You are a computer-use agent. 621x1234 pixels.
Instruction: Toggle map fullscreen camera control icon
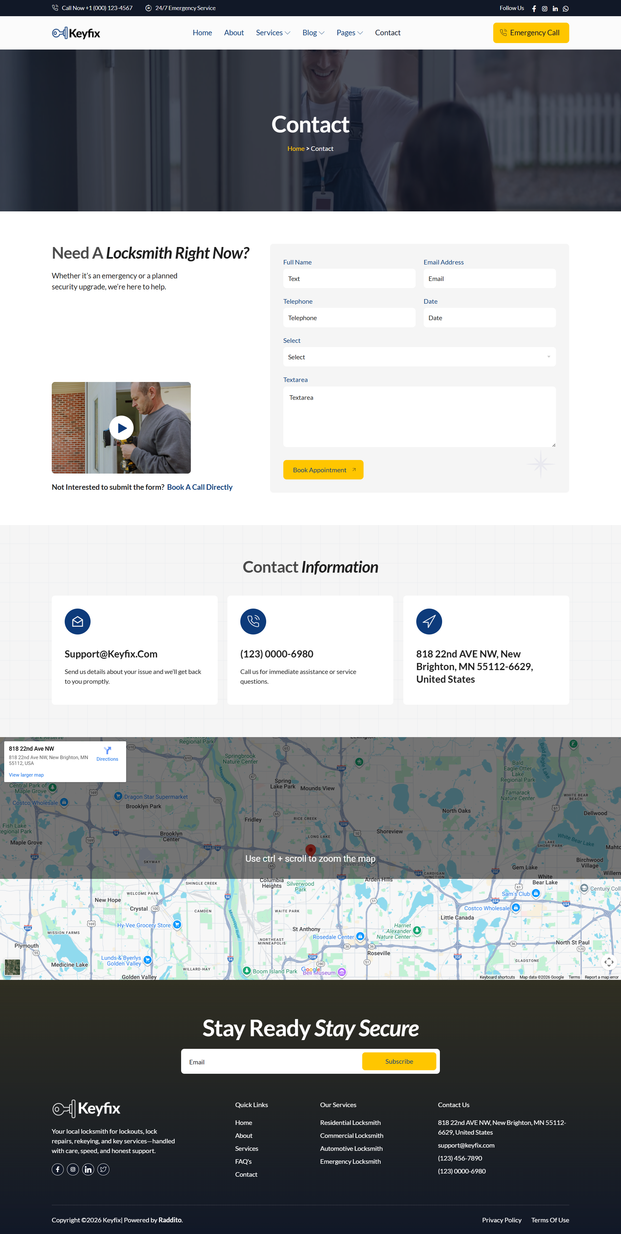pos(609,962)
